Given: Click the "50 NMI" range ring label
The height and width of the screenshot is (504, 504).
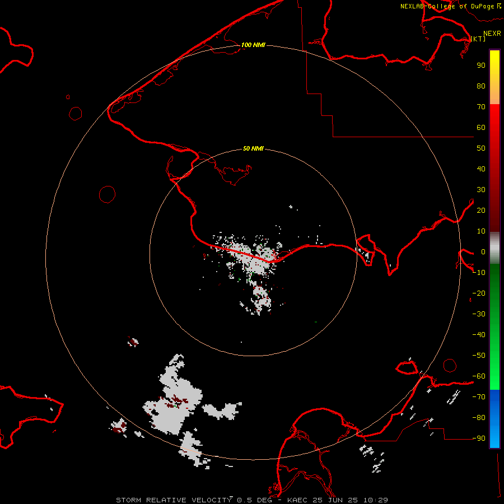Looking at the screenshot, I should pyautogui.click(x=253, y=148).
